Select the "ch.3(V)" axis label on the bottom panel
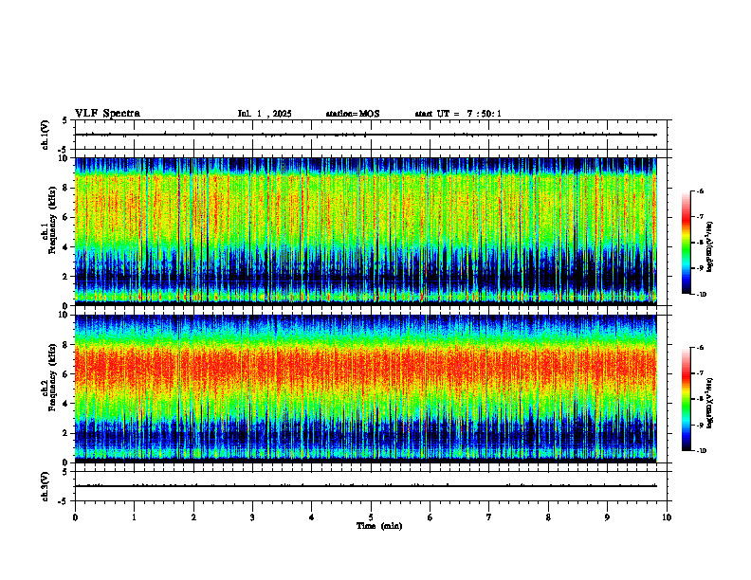Viewport: 751px width, 580px height. click(x=45, y=486)
